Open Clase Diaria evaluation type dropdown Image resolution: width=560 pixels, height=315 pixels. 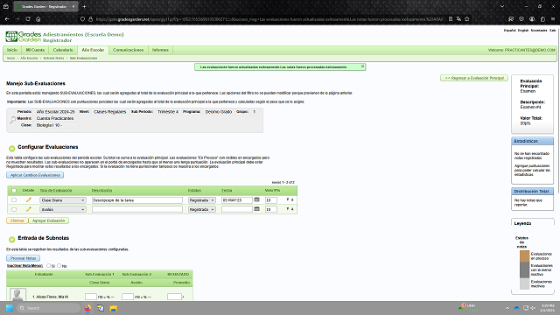63,200
